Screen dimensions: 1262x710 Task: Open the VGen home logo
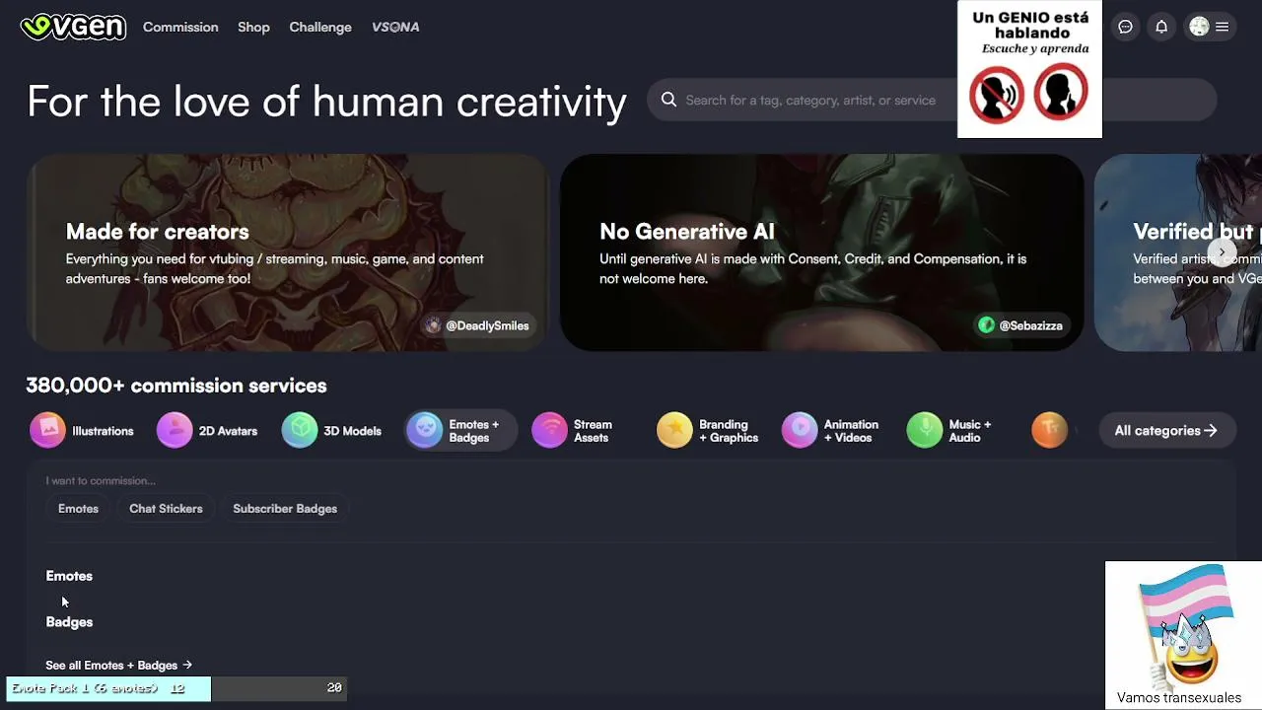click(x=73, y=27)
